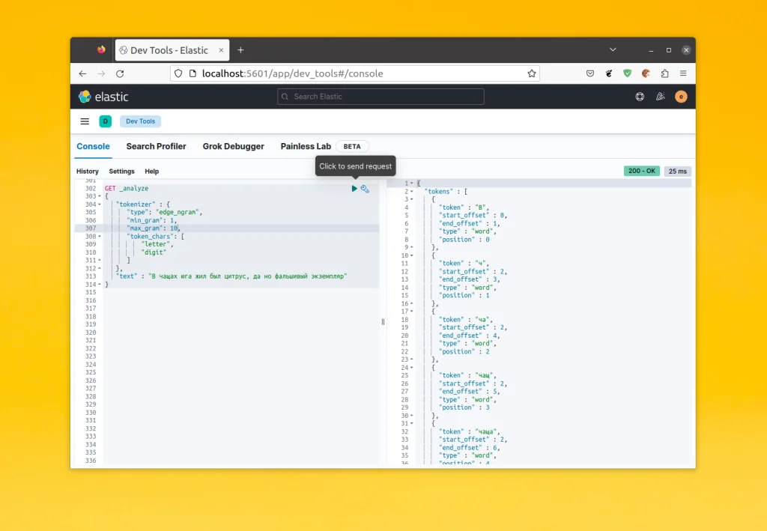Open the user avatar menu

pos(681,97)
